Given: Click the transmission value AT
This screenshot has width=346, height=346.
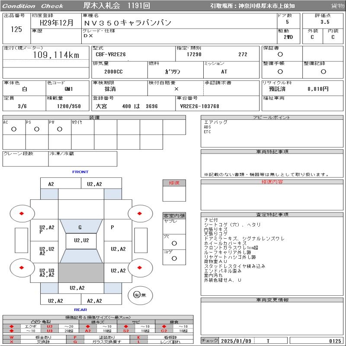Looking at the screenshot, I should [x=224, y=71].
